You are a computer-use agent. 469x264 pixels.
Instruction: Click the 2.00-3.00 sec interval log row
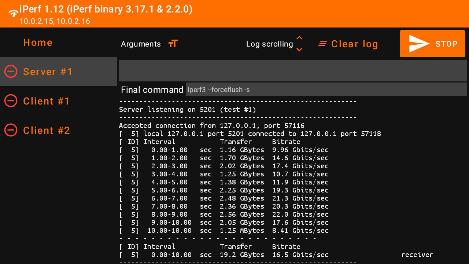[x=224, y=166]
